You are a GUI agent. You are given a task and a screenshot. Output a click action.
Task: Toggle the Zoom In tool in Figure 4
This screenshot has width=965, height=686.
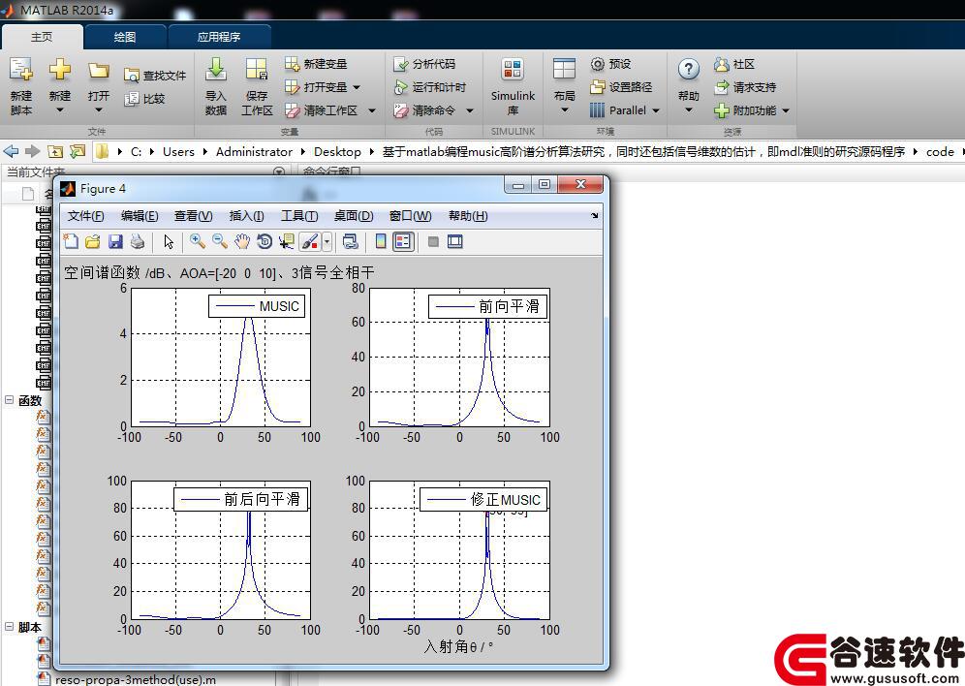(198, 241)
